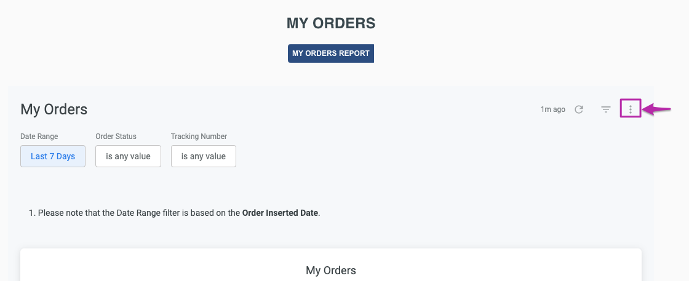This screenshot has width=689, height=281.
Task: Toggle the filters bar icon
Action: click(x=606, y=109)
